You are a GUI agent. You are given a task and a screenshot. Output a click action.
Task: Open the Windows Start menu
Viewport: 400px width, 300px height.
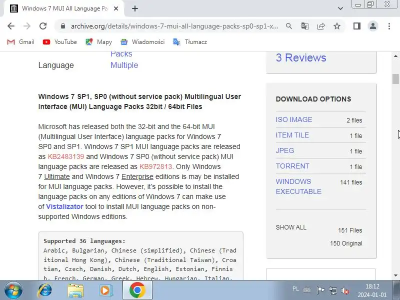click(13, 290)
